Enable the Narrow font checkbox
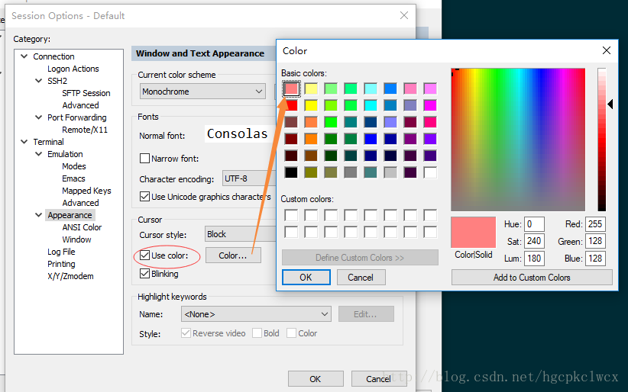 coord(144,159)
